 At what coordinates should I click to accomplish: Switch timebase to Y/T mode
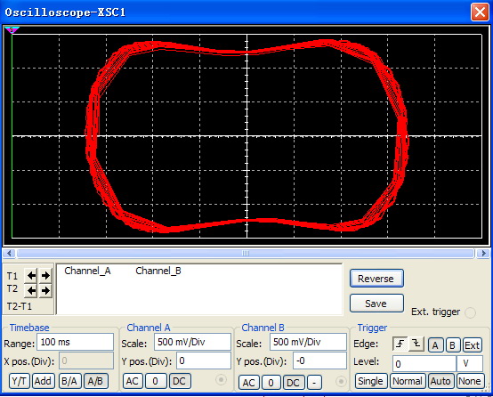20,381
